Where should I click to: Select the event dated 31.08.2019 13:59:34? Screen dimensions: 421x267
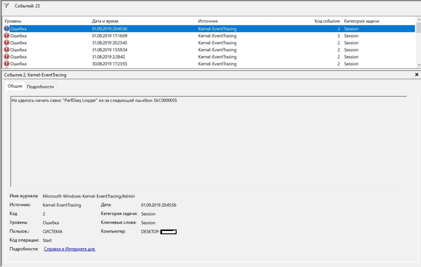(x=209, y=50)
